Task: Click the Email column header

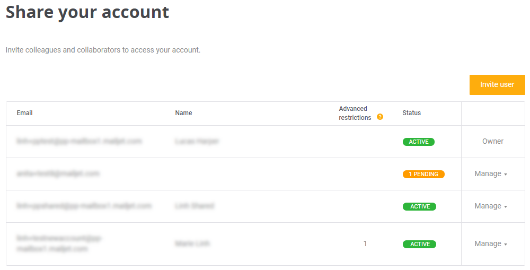Action: pos(25,113)
